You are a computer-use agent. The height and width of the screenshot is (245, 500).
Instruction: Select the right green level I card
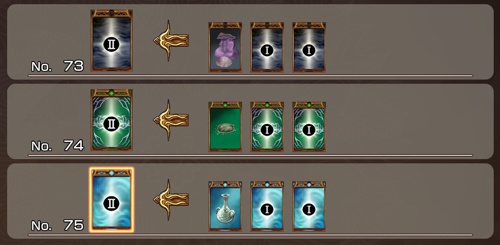click(x=309, y=126)
